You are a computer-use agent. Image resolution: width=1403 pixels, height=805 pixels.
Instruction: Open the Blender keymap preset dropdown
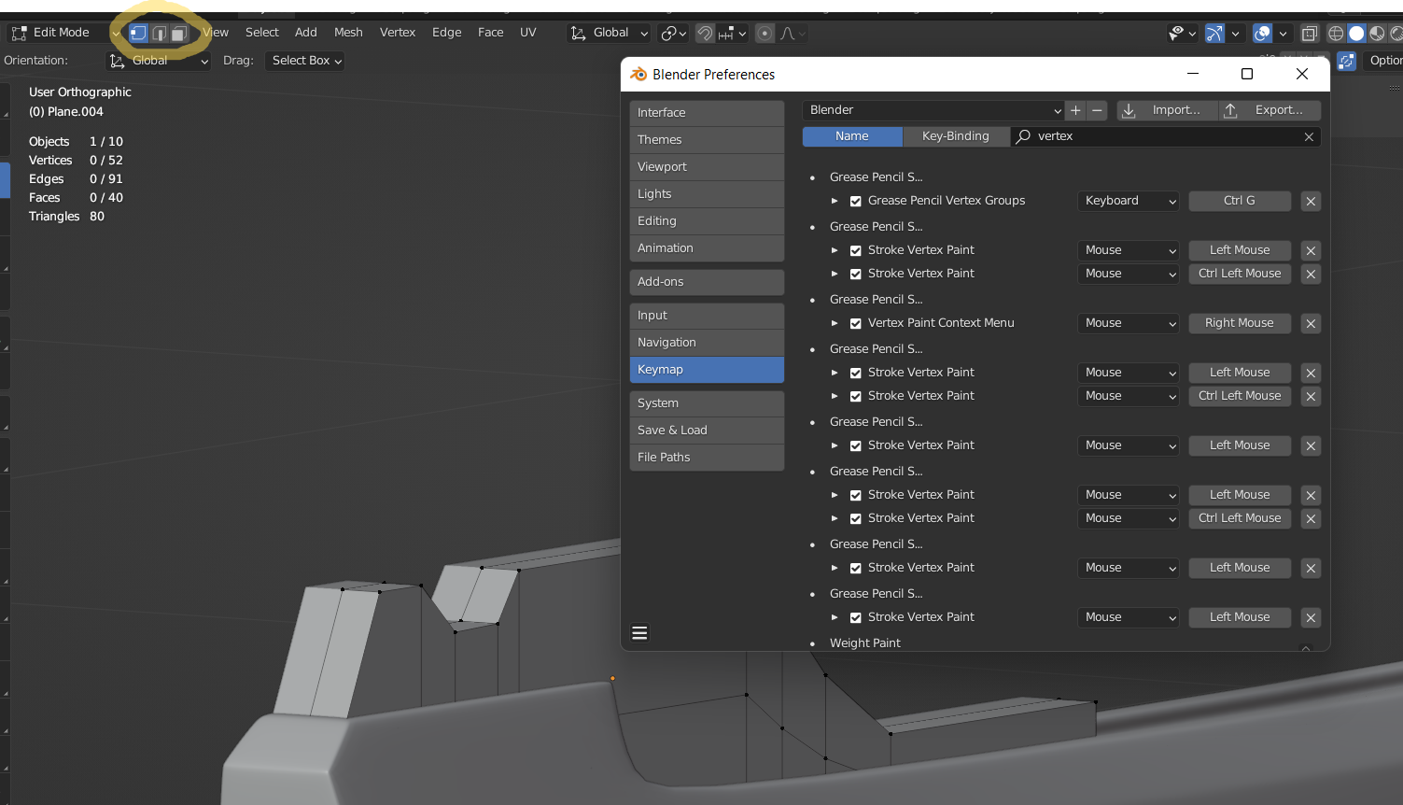(933, 110)
